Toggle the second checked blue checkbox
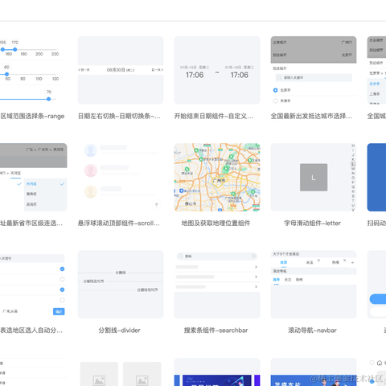This screenshot has width=386, height=386. pos(62,289)
